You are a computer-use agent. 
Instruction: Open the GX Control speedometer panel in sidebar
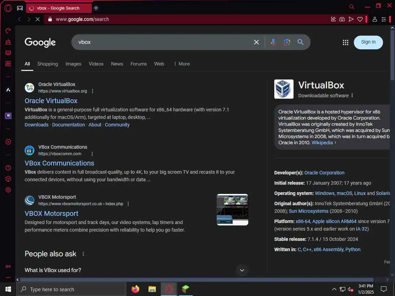(8, 31)
